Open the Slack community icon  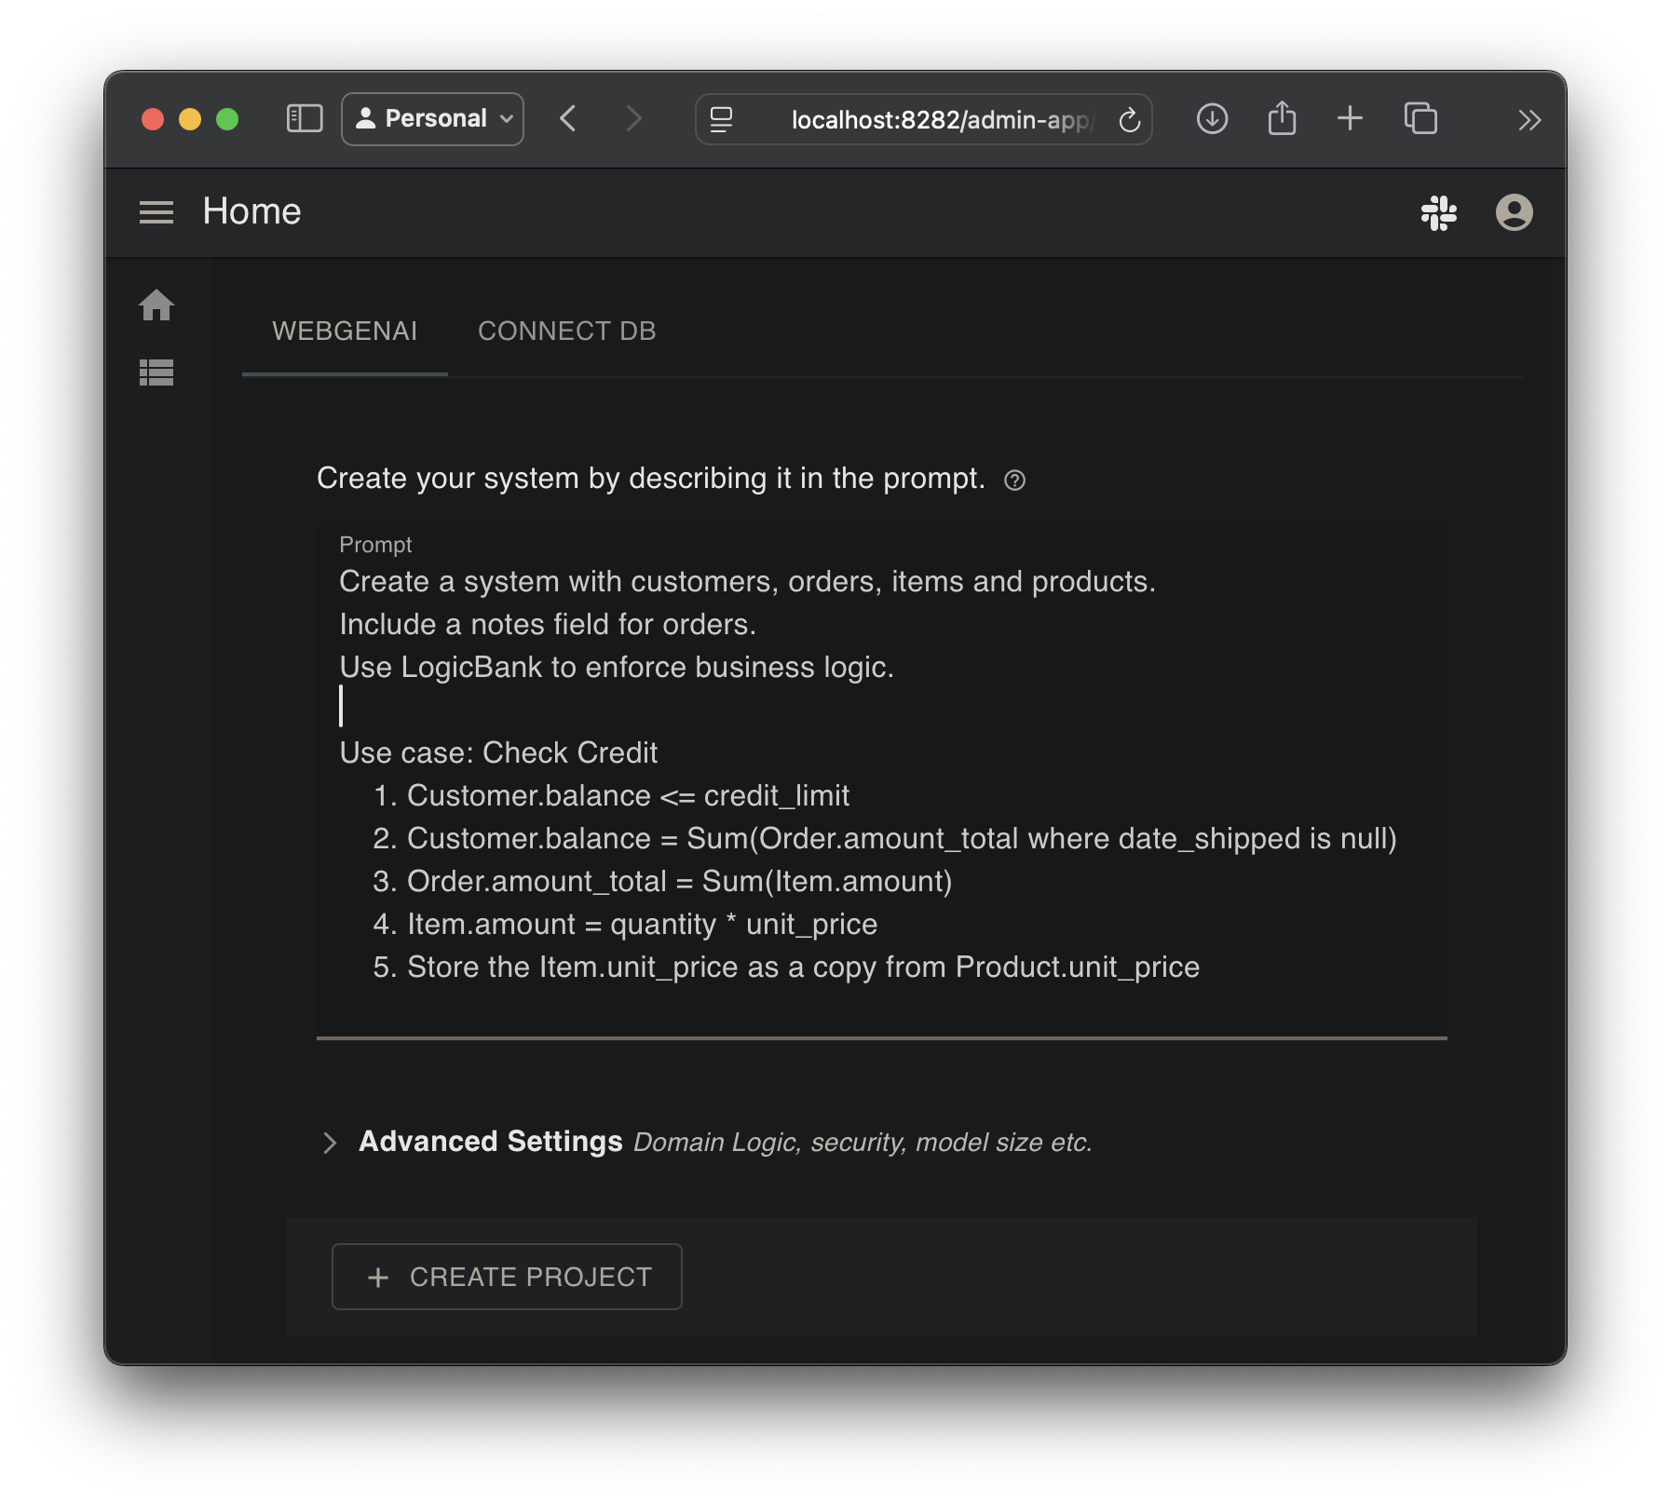1439,212
